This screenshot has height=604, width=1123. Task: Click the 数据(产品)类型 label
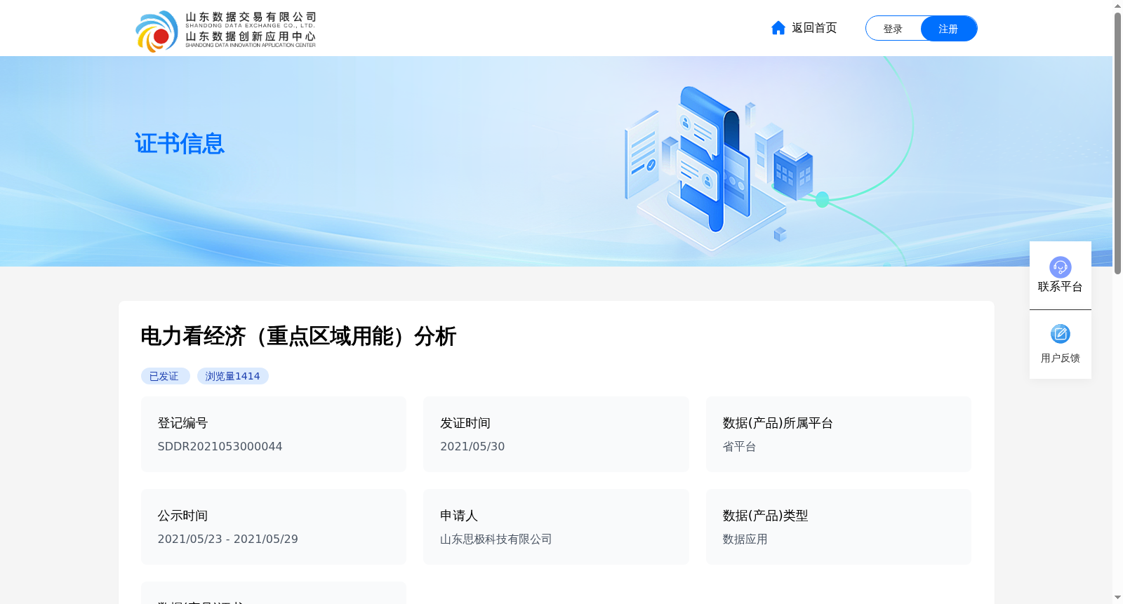point(766,516)
